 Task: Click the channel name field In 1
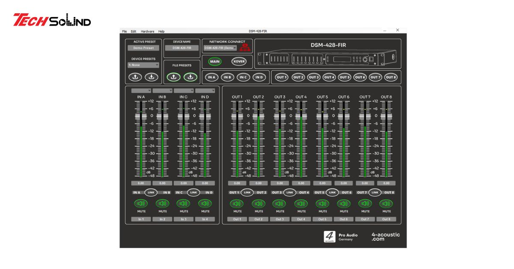pyautogui.click(x=141, y=219)
